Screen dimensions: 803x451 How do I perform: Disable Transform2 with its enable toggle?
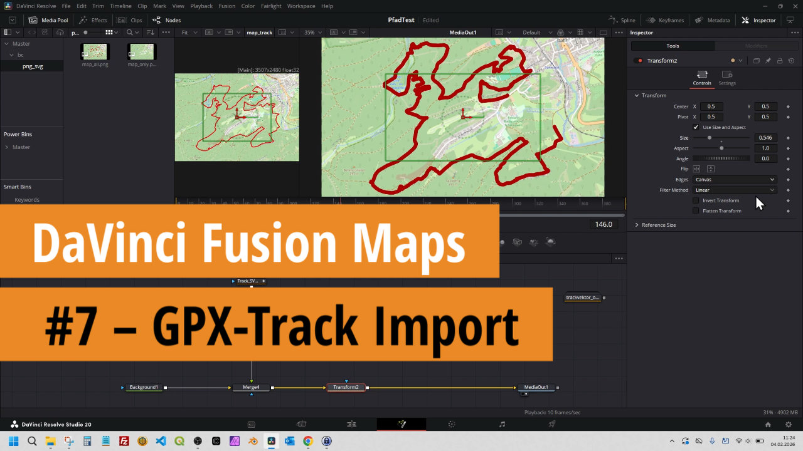point(639,61)
